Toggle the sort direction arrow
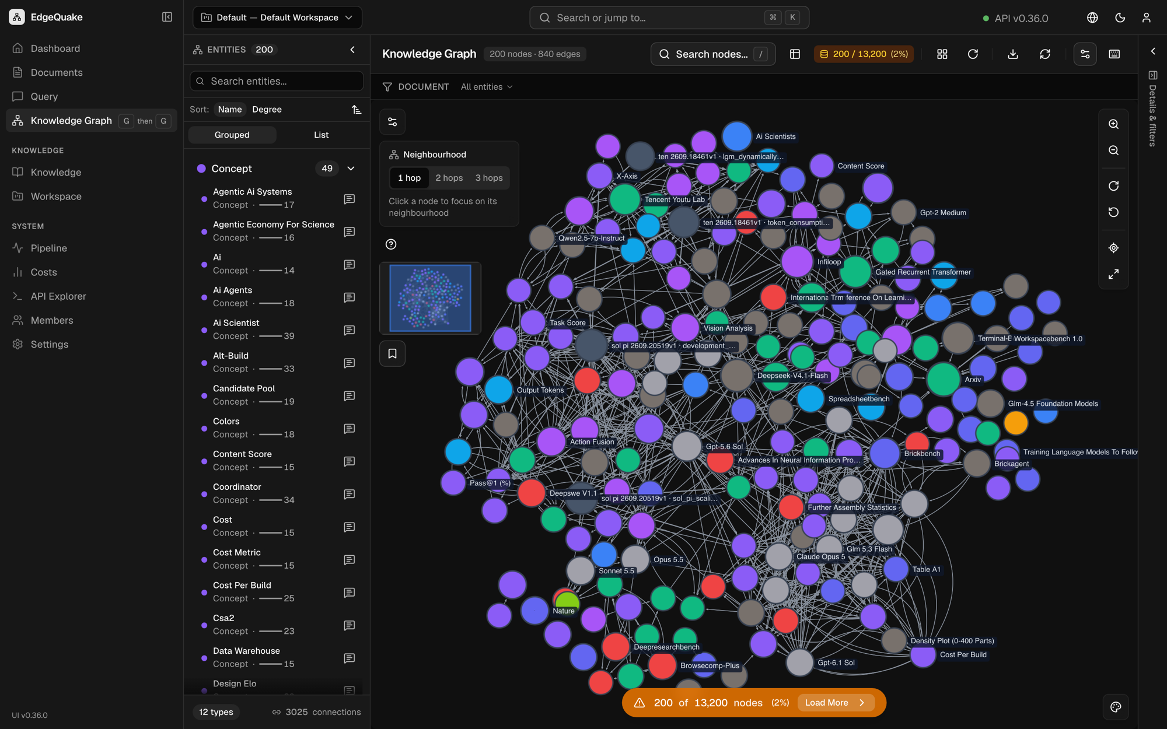 point(357,110)
